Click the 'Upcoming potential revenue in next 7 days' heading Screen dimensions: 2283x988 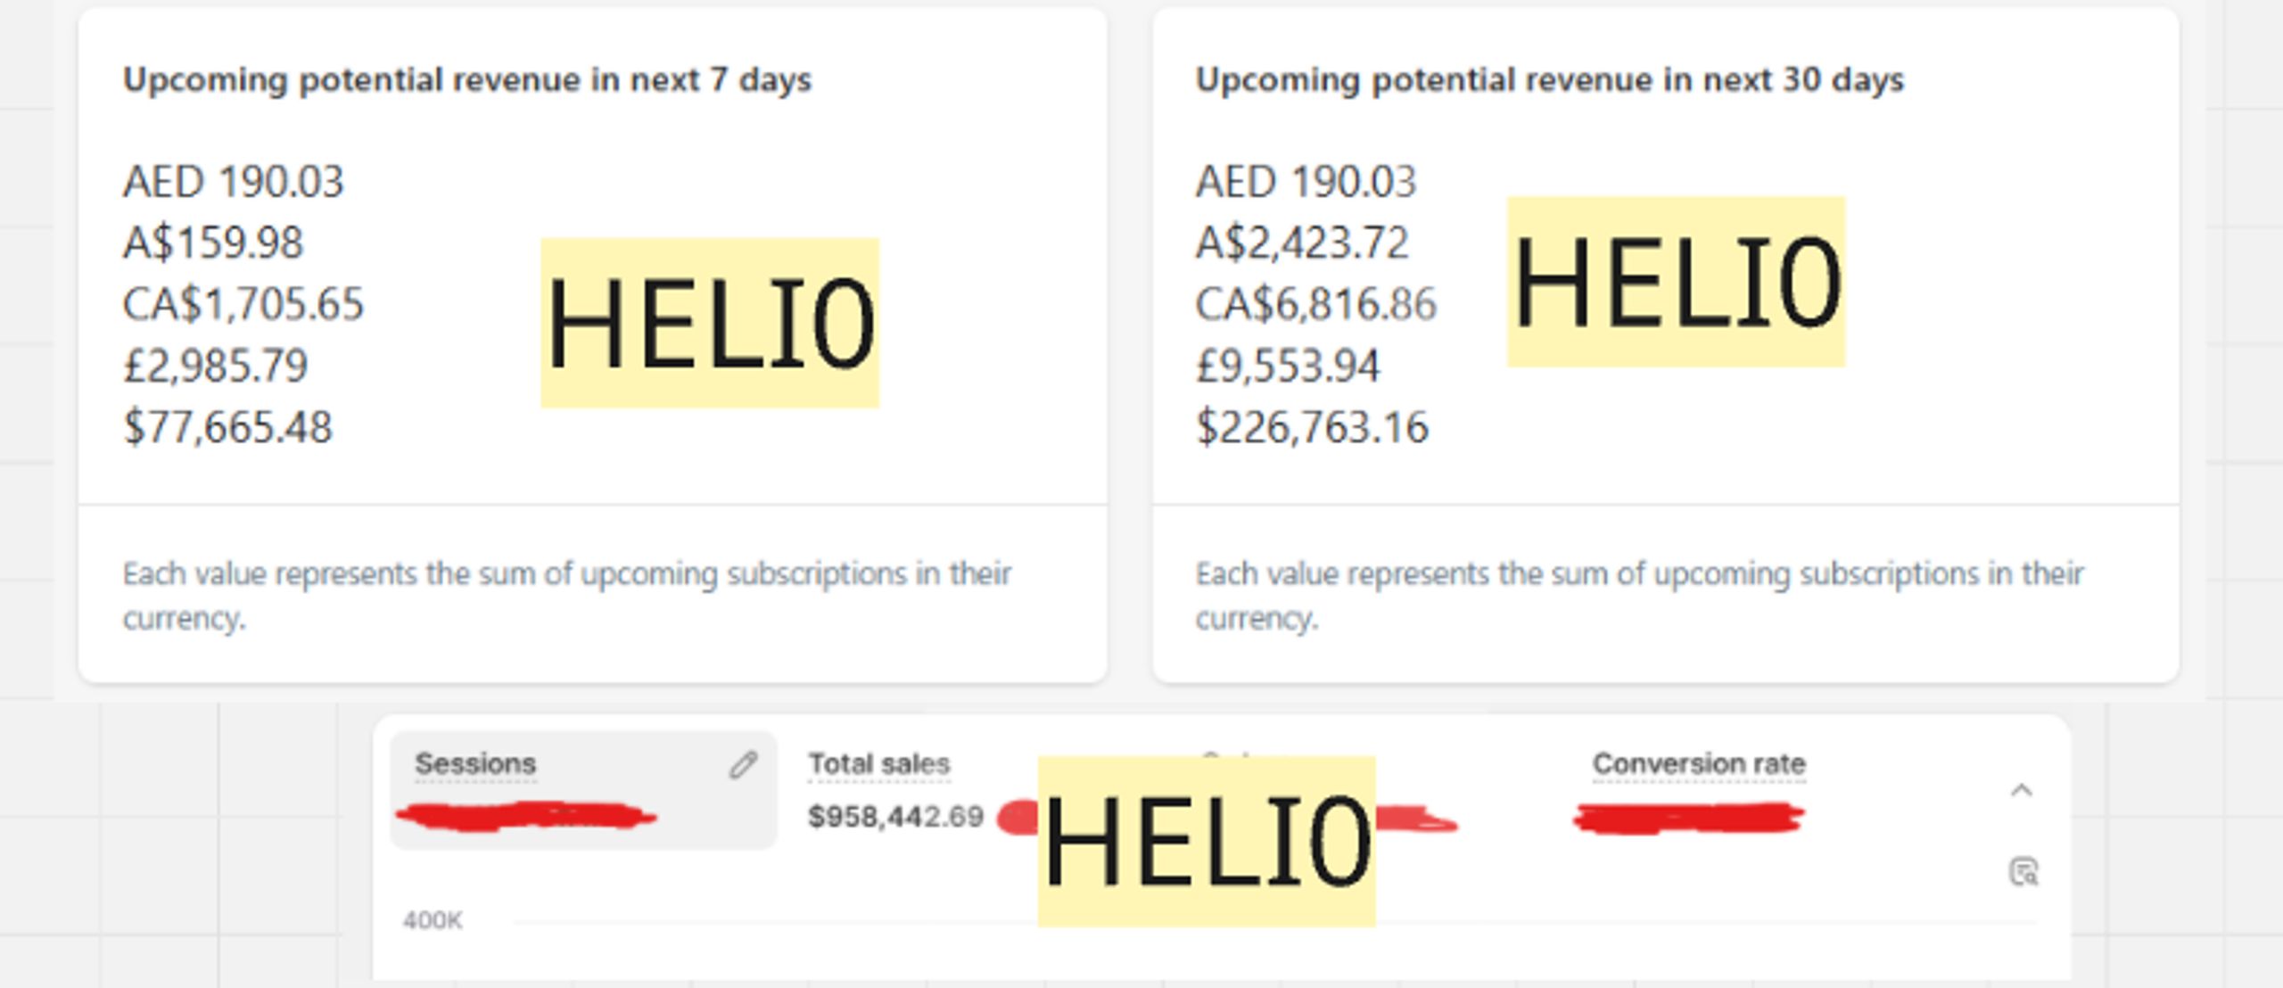[x=467, y=80]
